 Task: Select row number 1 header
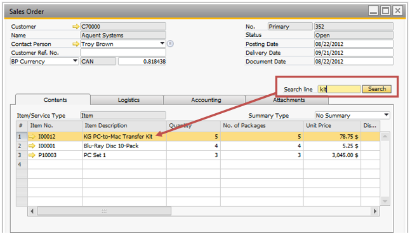tap(22, 136)
